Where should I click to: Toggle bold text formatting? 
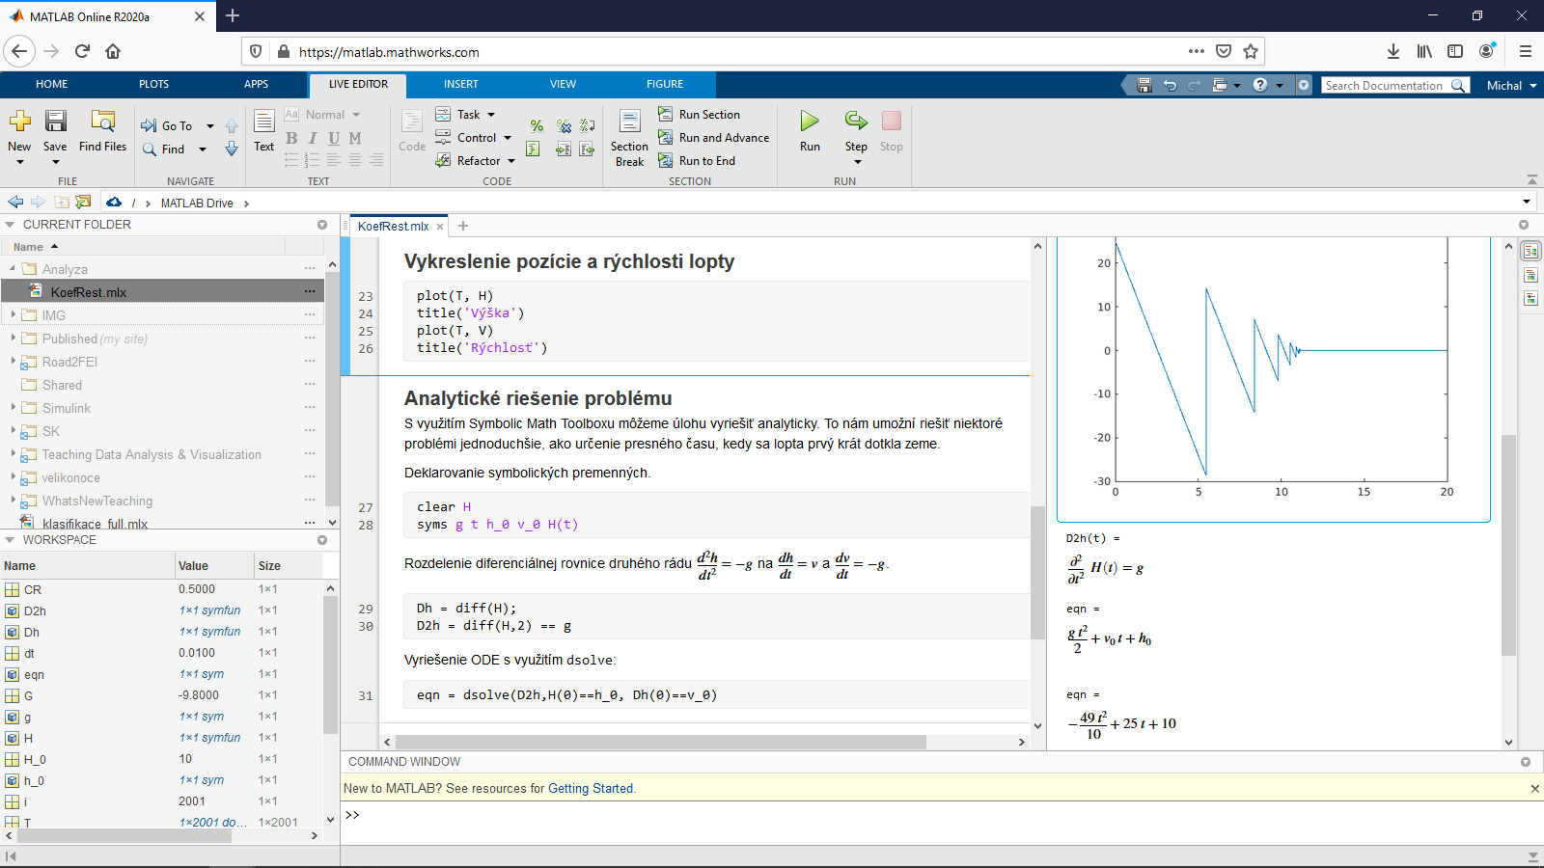point(291,138)
